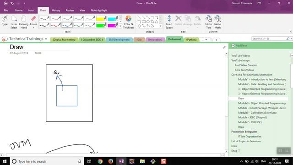293x165 pixels.
Task: Convert with Ink to Text
Action: [209, 22]
